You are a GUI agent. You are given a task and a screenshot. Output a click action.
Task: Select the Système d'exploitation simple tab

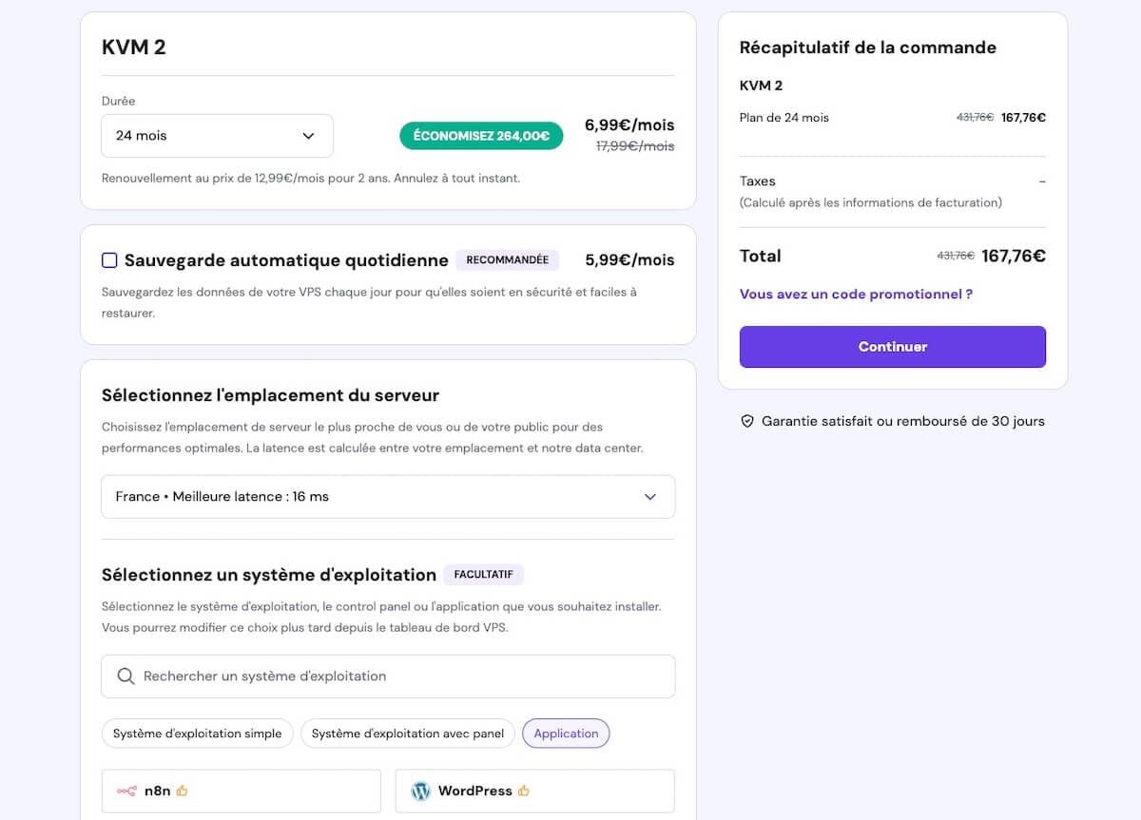coord(197,734)
